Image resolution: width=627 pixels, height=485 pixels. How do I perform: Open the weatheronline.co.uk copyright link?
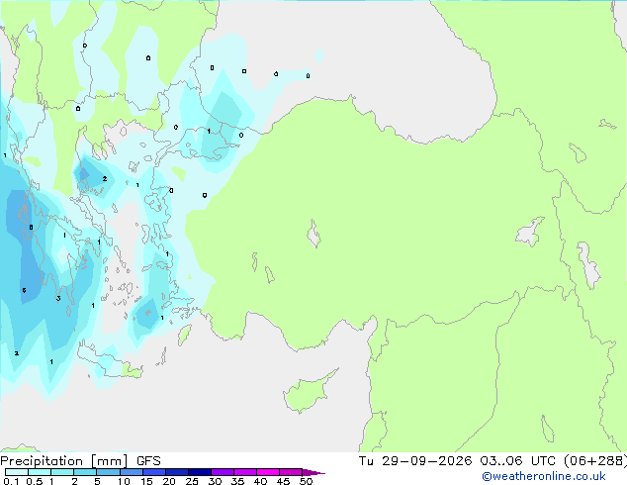pos(543,476)
